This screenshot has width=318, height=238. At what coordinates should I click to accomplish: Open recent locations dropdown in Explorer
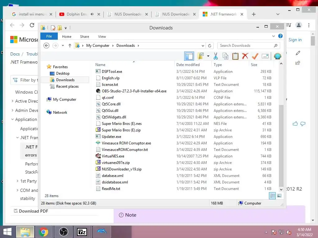tap(63, 46)
